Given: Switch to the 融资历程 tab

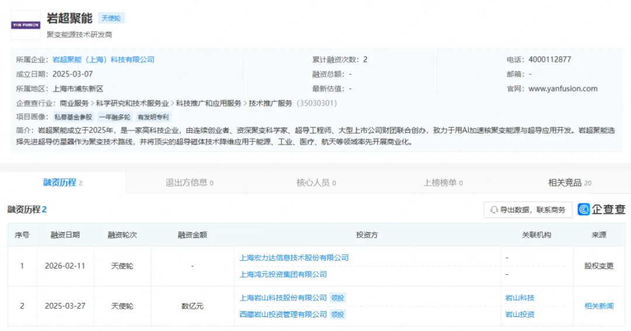Looking at the screenshot, I should [63, 182].
